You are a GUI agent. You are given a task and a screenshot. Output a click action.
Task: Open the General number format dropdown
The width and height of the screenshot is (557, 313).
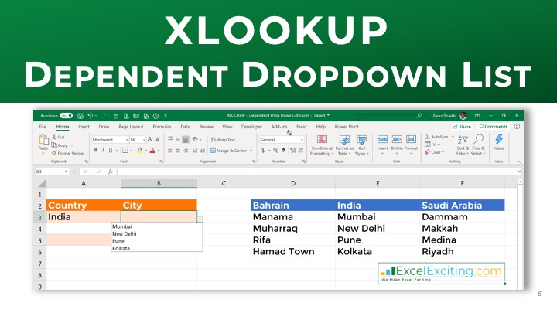click(x=302, y=140)
